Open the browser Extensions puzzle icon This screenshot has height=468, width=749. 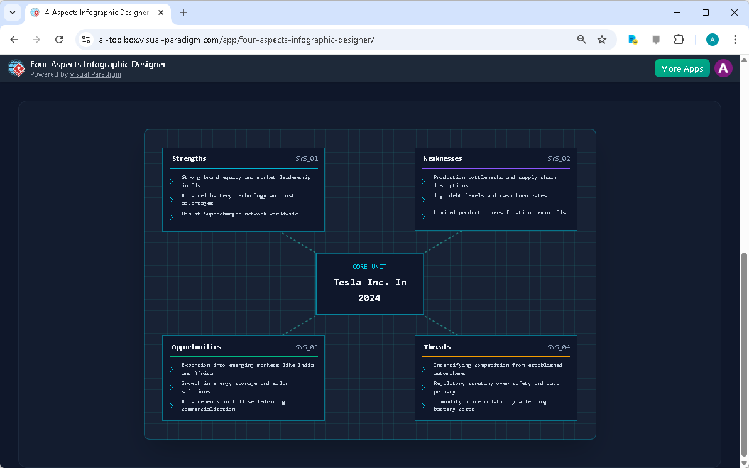click(679, 39)
